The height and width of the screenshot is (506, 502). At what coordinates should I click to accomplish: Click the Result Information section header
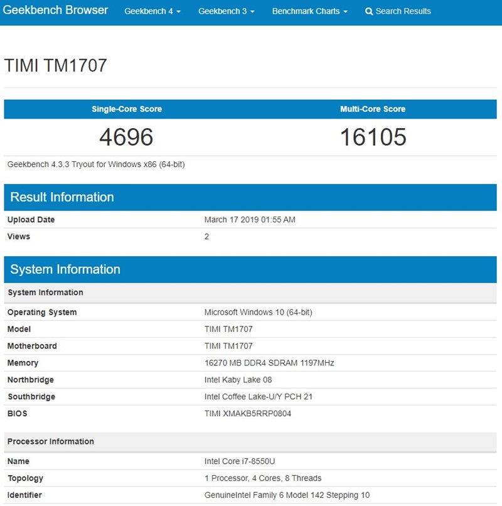pos(62,197)
